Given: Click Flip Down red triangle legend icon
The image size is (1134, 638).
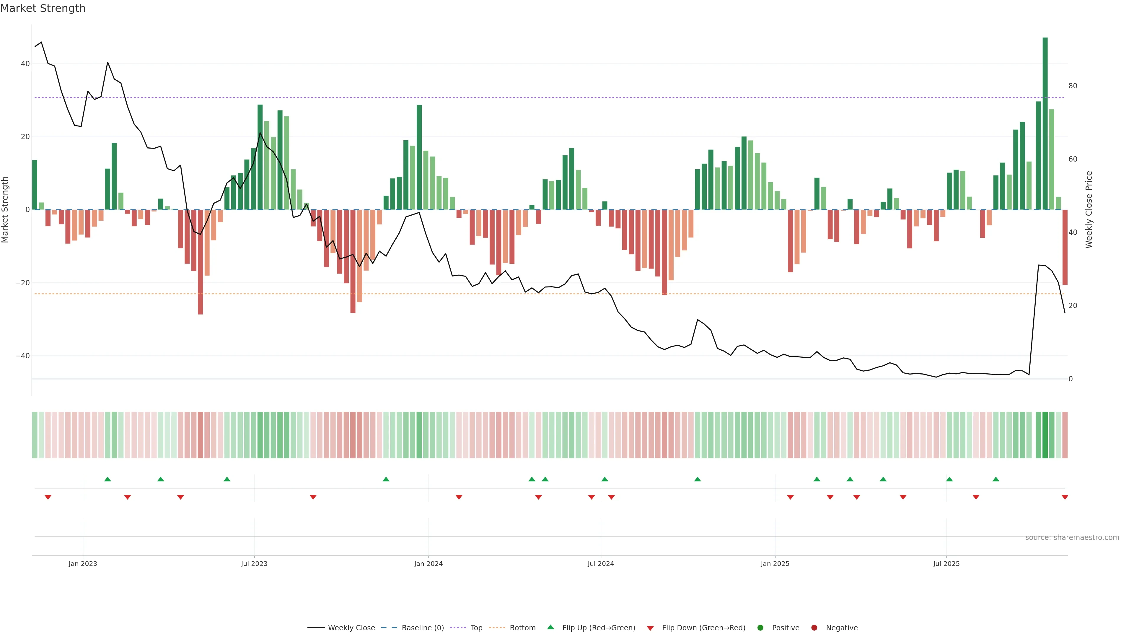Looking at the screenshot, I should 650,628.
